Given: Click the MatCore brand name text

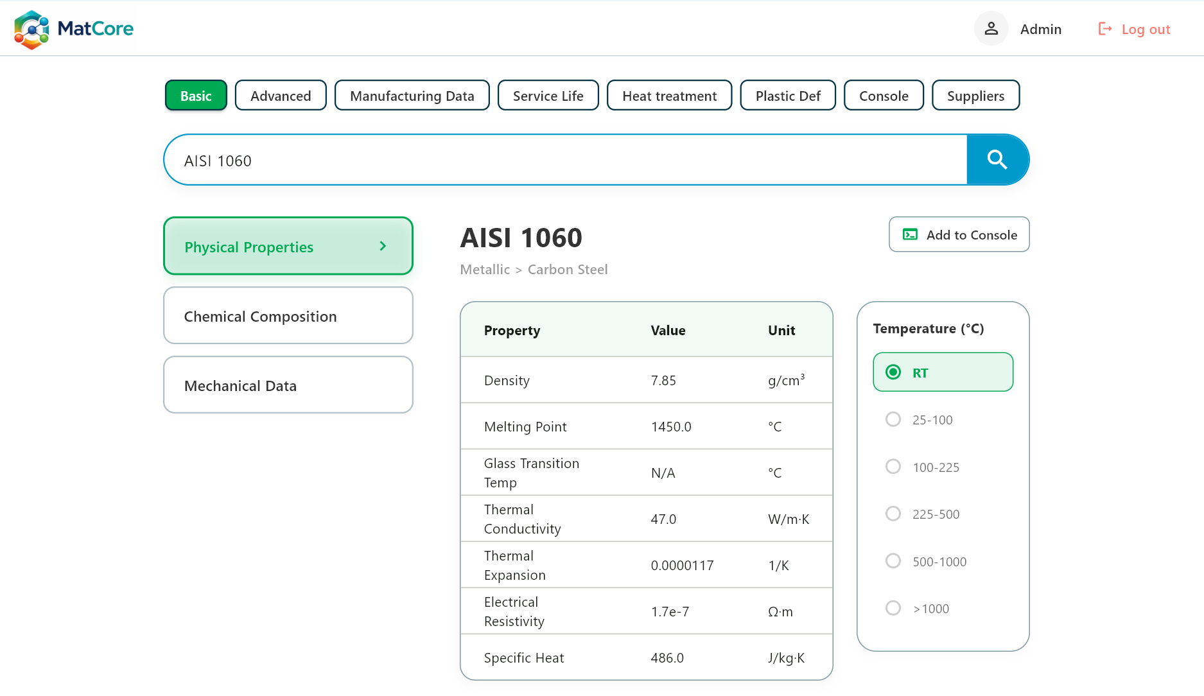Looking at the screenshot, I should [96, 28].
